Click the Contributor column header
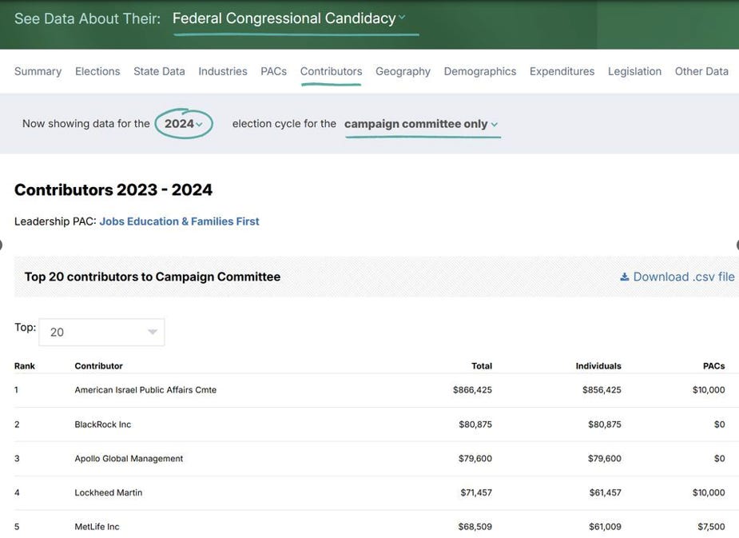 (98, 366)
